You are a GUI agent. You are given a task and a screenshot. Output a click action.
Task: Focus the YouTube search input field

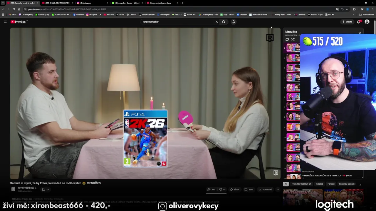click(178, 22)
